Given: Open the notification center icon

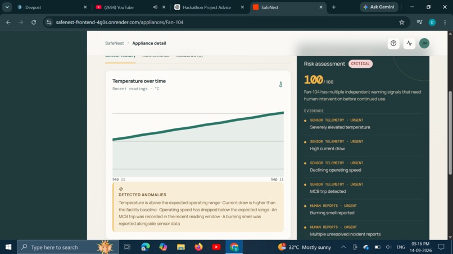Looking at the screenshot, I should [441, 247].
